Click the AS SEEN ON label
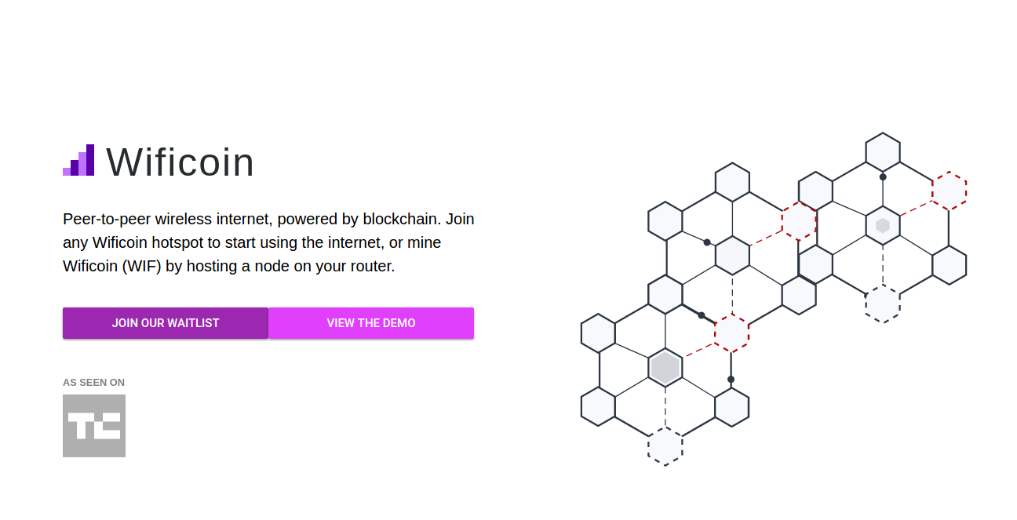The image size is (1017, 520). 93,383
